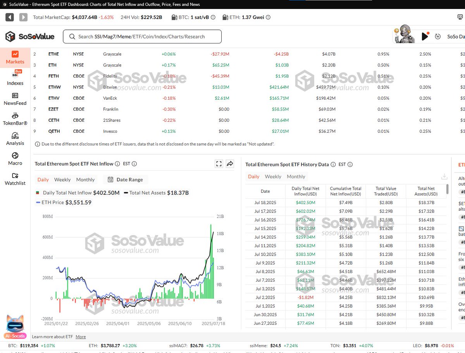Viewport: 465px width, 353px height.
Task: Click the play button in the top banner
Action: pyautogui.click(x=425, y=36)
